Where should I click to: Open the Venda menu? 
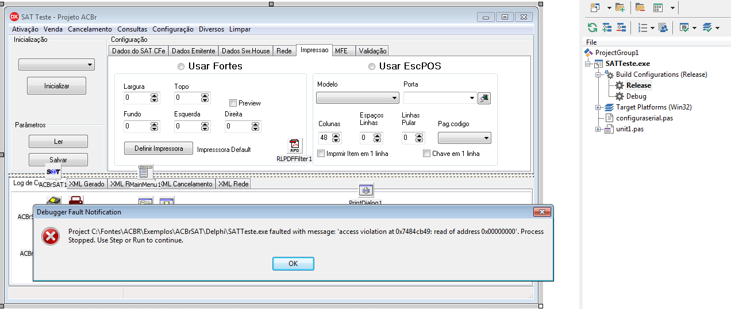(53, 29)
